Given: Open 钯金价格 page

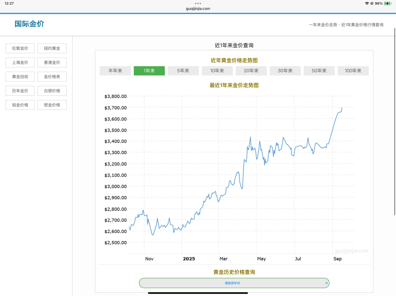Looking at the screenshot, I should 52,105.
